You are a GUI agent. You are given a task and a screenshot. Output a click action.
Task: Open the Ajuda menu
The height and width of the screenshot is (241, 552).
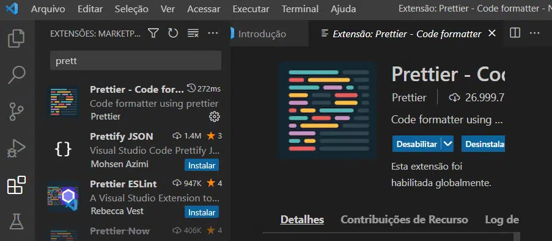tap(343, 9)
